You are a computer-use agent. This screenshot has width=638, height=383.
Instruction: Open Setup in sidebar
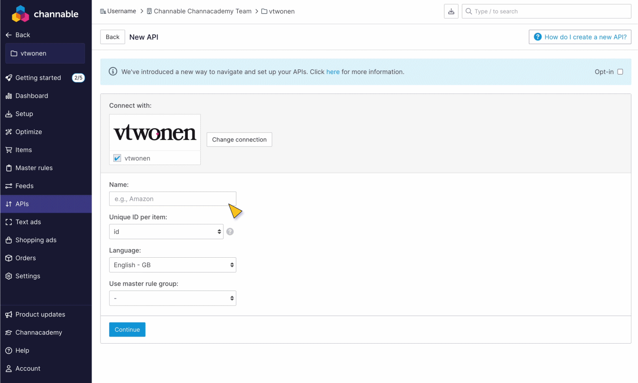tap(24, 114)
